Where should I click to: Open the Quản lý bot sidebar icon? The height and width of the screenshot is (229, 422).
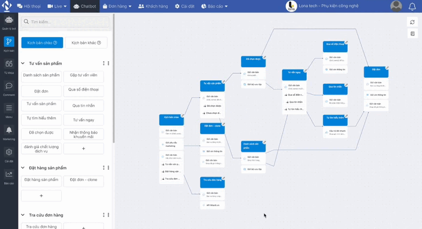[9, 20]
